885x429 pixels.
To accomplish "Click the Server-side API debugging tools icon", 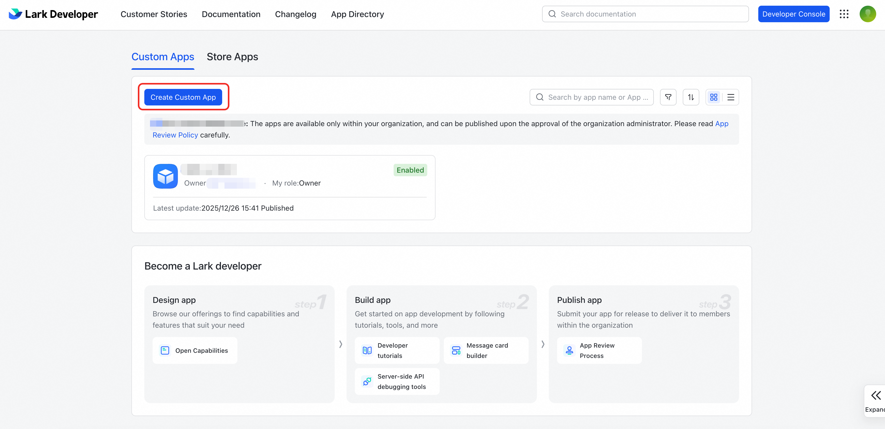I will point(367,381).
